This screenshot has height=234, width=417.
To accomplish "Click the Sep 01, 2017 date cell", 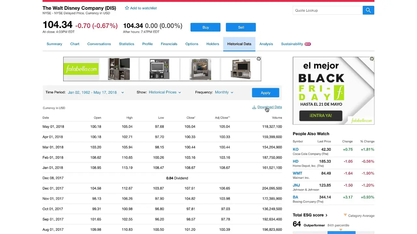I will click(53, 219).
